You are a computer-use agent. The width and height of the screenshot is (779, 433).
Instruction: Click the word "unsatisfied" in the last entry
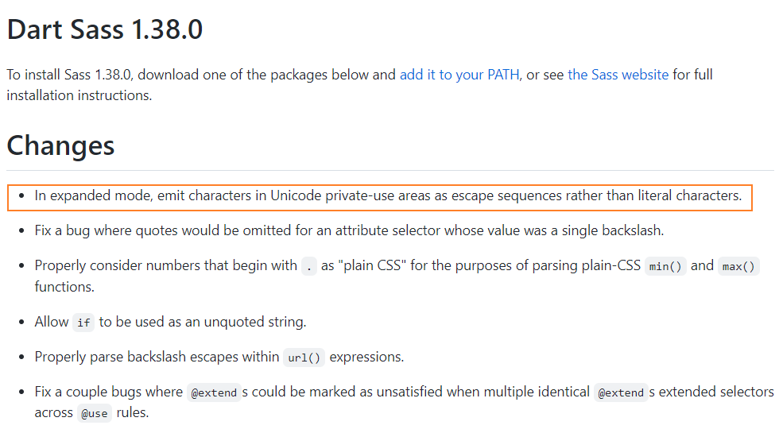click(406, 392)
